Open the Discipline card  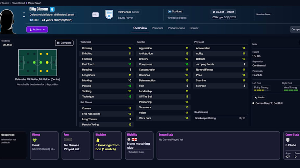(x=108, y=145)
